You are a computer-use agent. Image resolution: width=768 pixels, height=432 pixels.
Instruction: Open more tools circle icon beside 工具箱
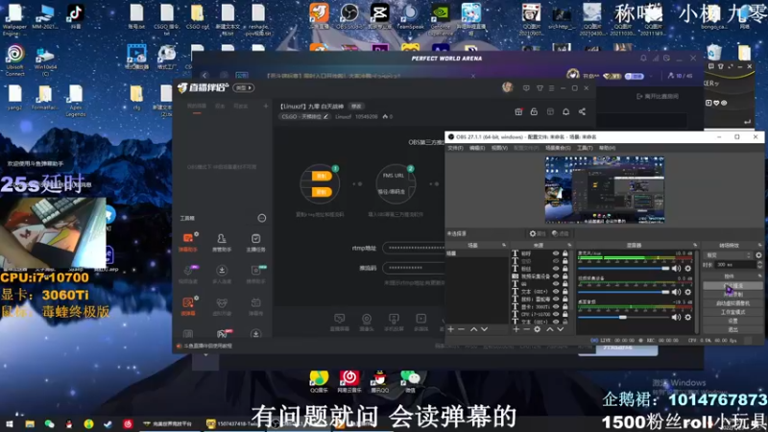pyautogui.click(x=262, y=218)
